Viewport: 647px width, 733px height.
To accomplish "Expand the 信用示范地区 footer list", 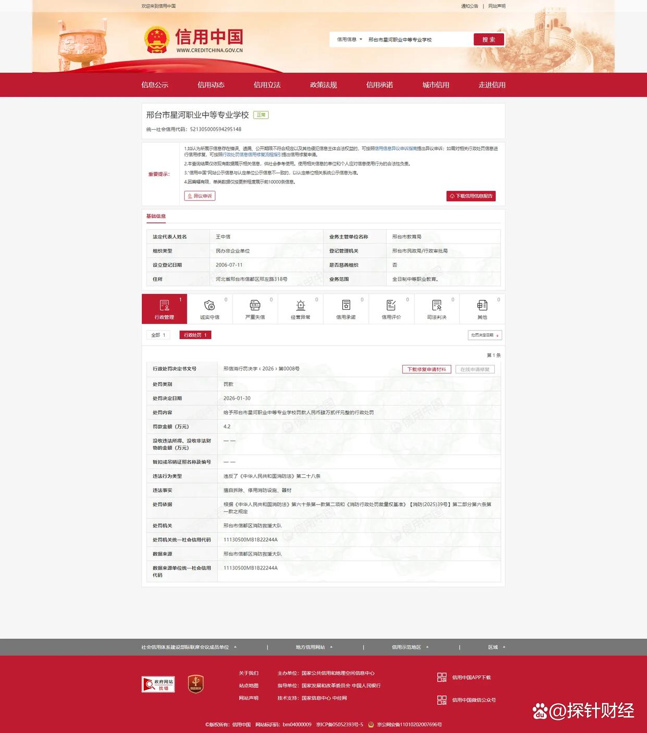I will 410,647.
